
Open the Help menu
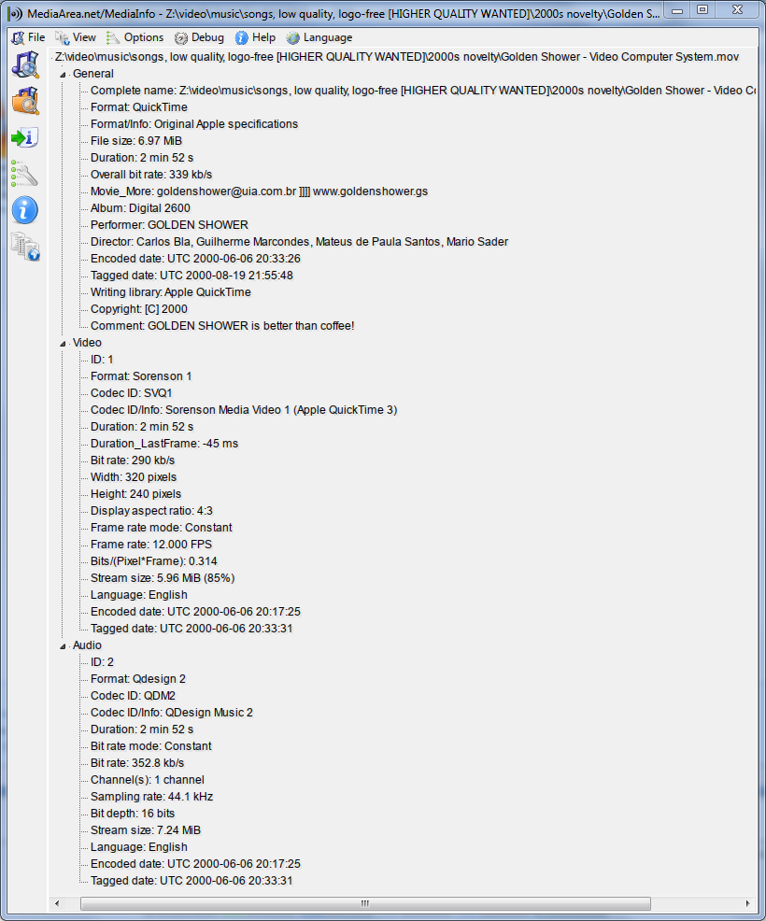click(x=255, y=37)
